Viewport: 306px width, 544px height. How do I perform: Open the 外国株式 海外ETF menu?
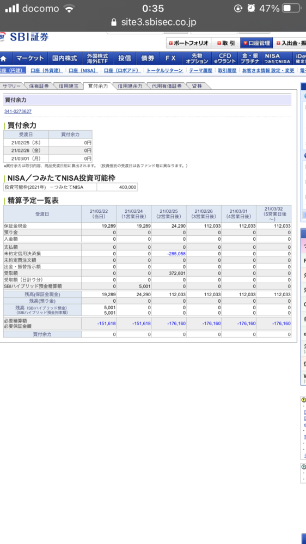point(97,58)
